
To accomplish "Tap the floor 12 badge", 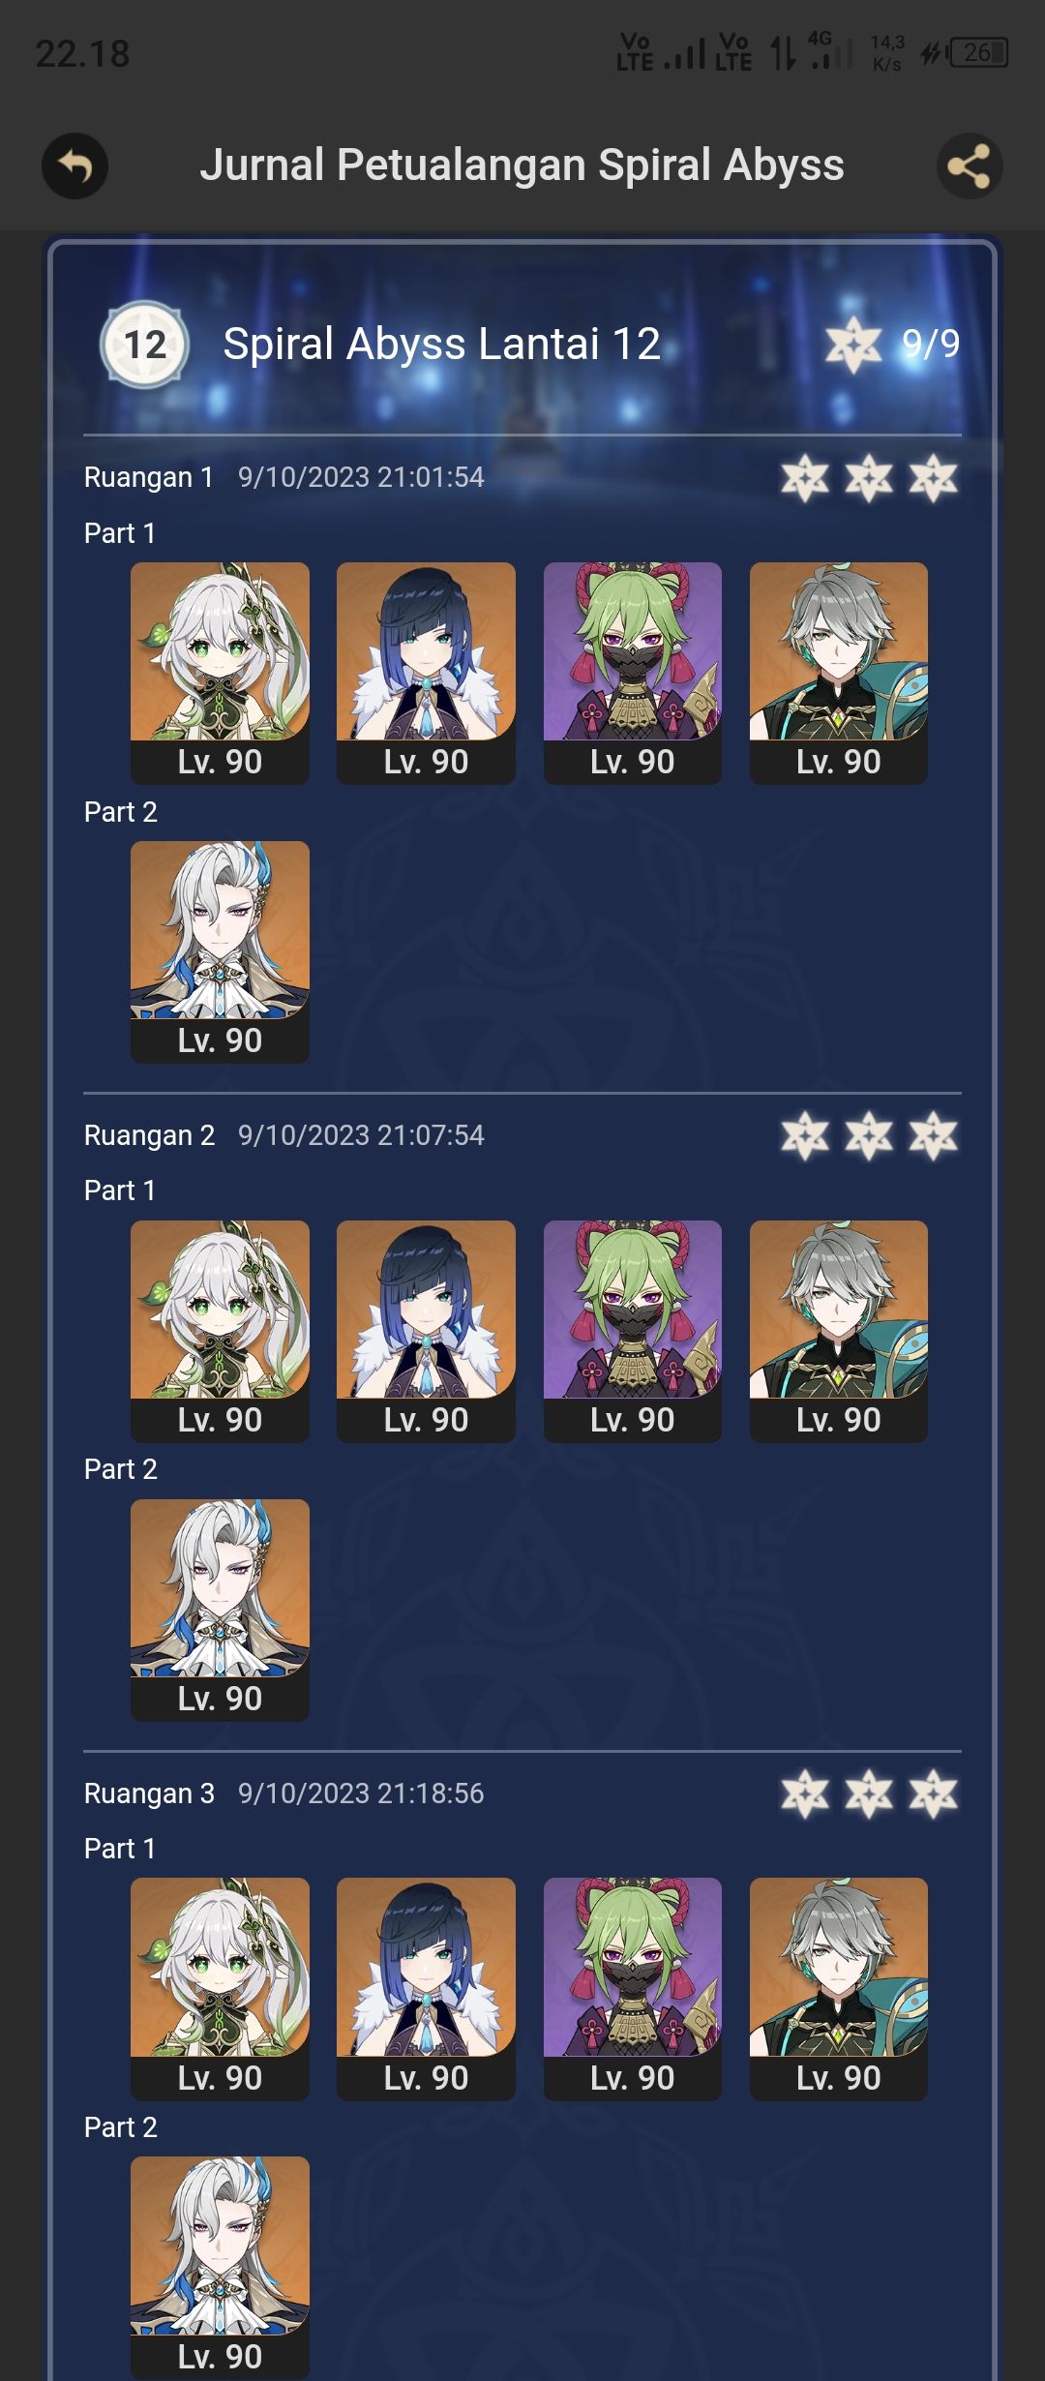I will click(x=144, y=344).
